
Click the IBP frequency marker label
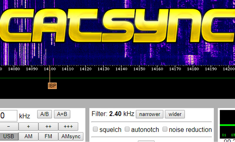(x=52, y=86)
